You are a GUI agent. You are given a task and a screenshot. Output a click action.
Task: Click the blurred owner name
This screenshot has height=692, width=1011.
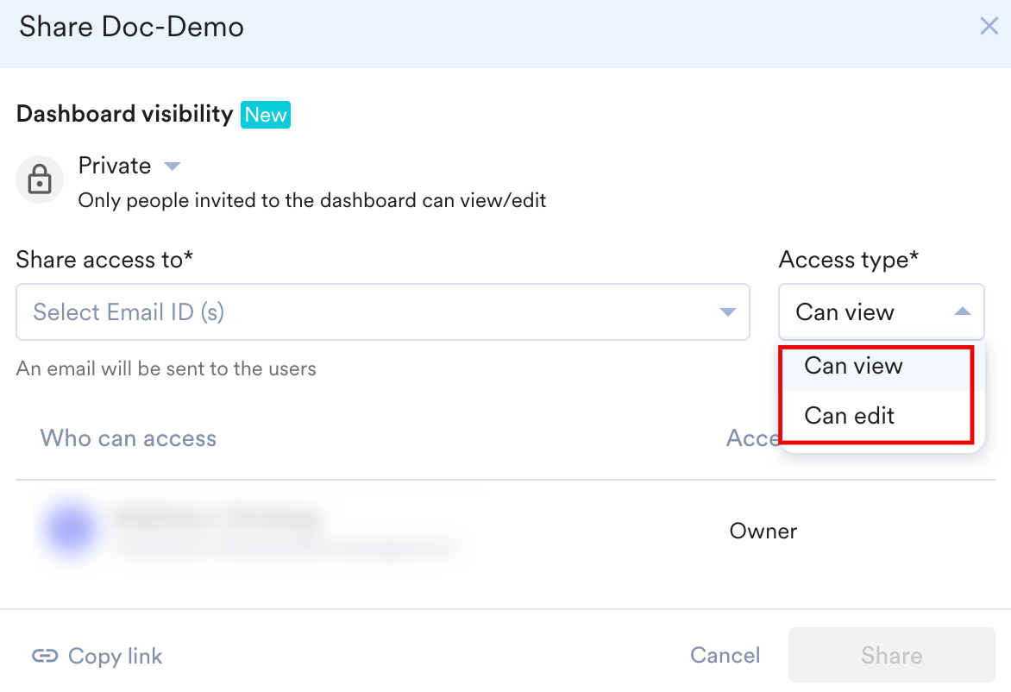pyautogui.click(x=217, y=519)
